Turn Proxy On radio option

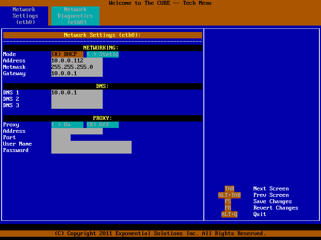67,125
